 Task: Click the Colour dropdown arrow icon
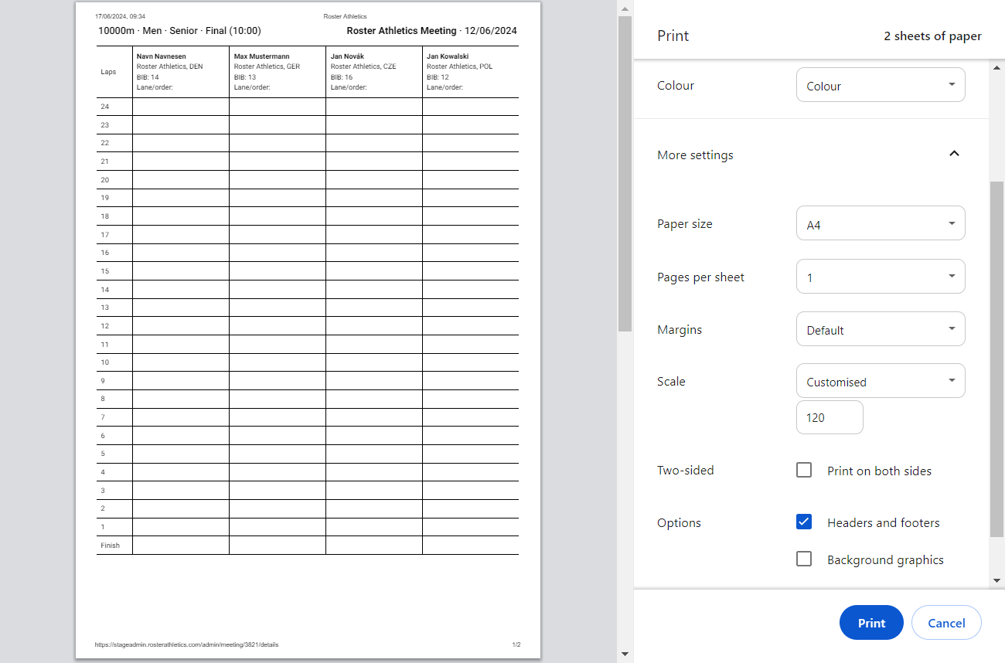pyautogui.click(x=952, y=85)
